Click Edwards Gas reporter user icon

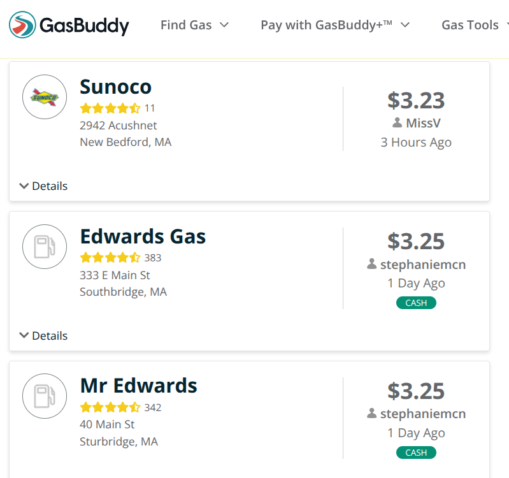click(372, 264)
